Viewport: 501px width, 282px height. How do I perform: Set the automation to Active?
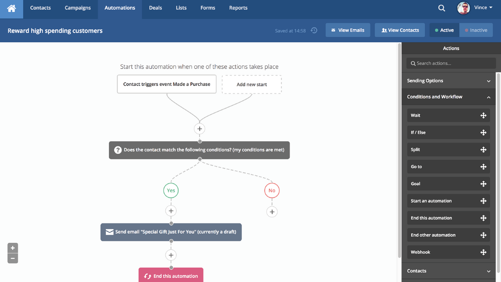click(x=444, y=30)
